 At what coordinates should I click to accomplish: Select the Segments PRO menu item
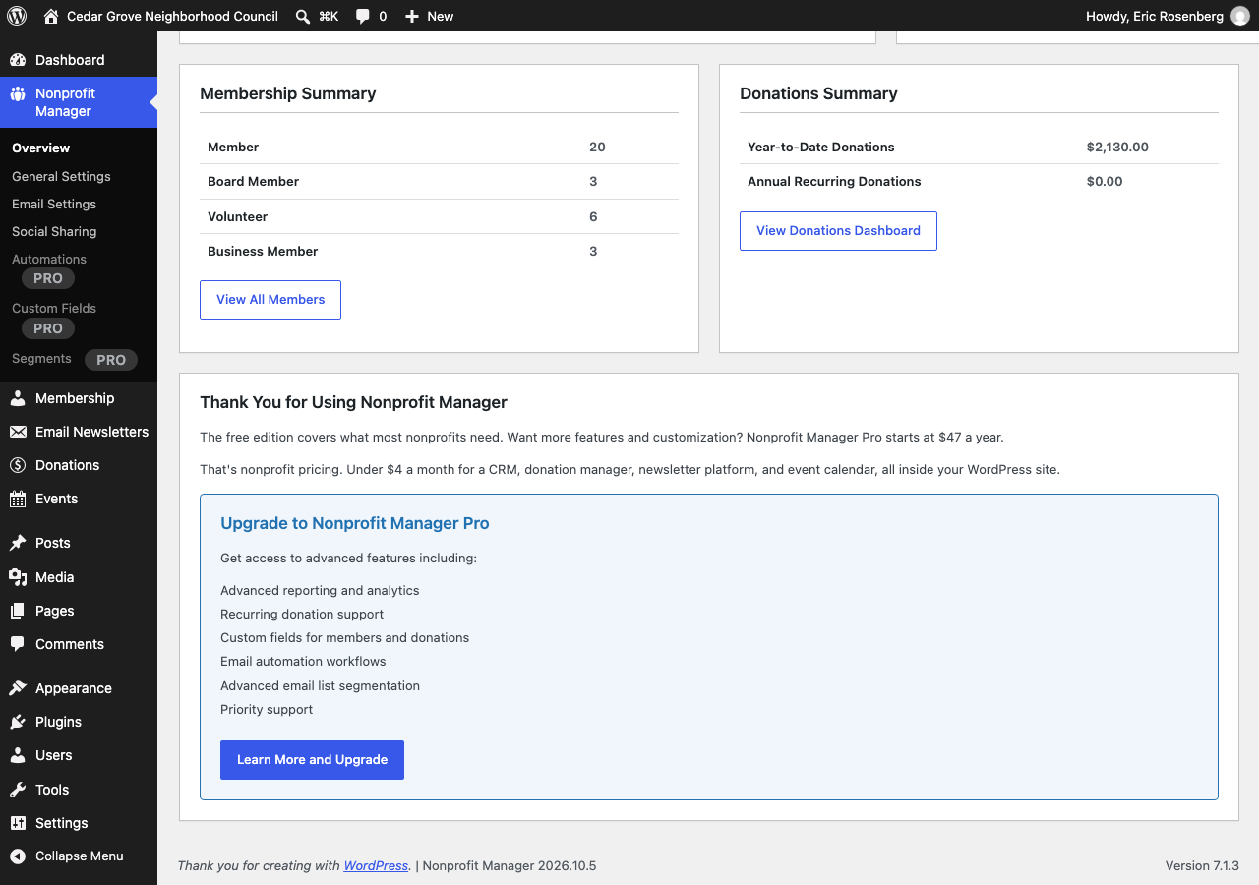pyautogui.click(x=75, y=359)
